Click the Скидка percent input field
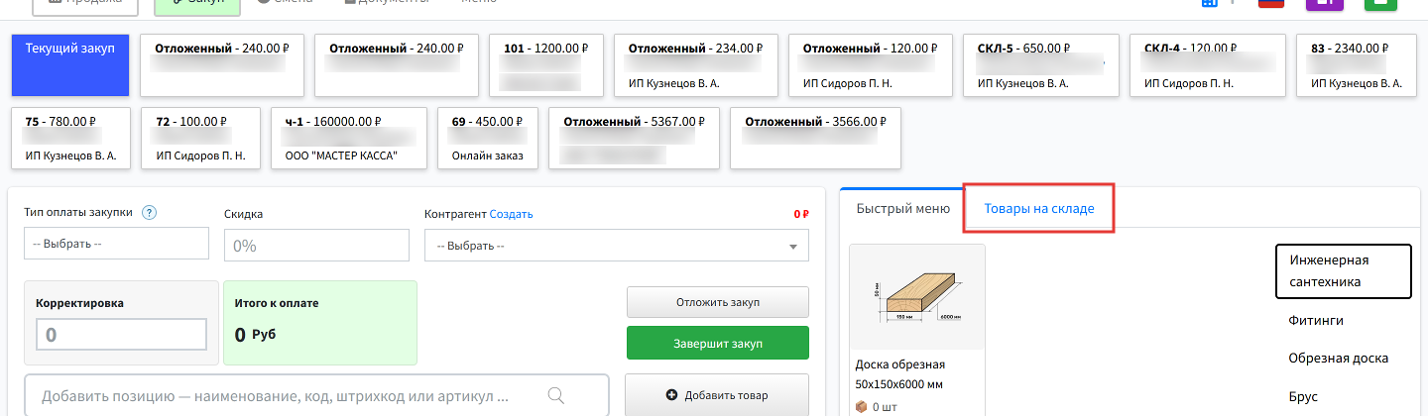Image resolution: width=1428 pixels, height=416 pixels. click(x=317, y=246)
